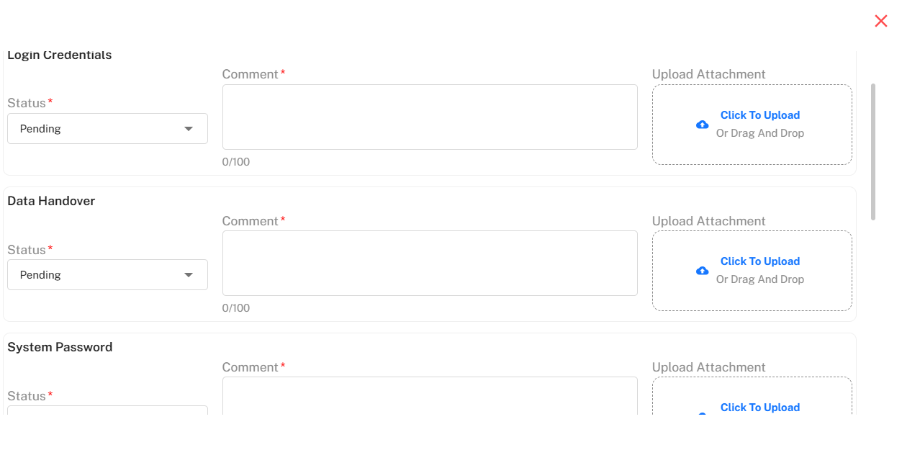Viewport: 902px width, 468px height.
Task: Click the Data Handover section heading
Action: click(51, 201)
